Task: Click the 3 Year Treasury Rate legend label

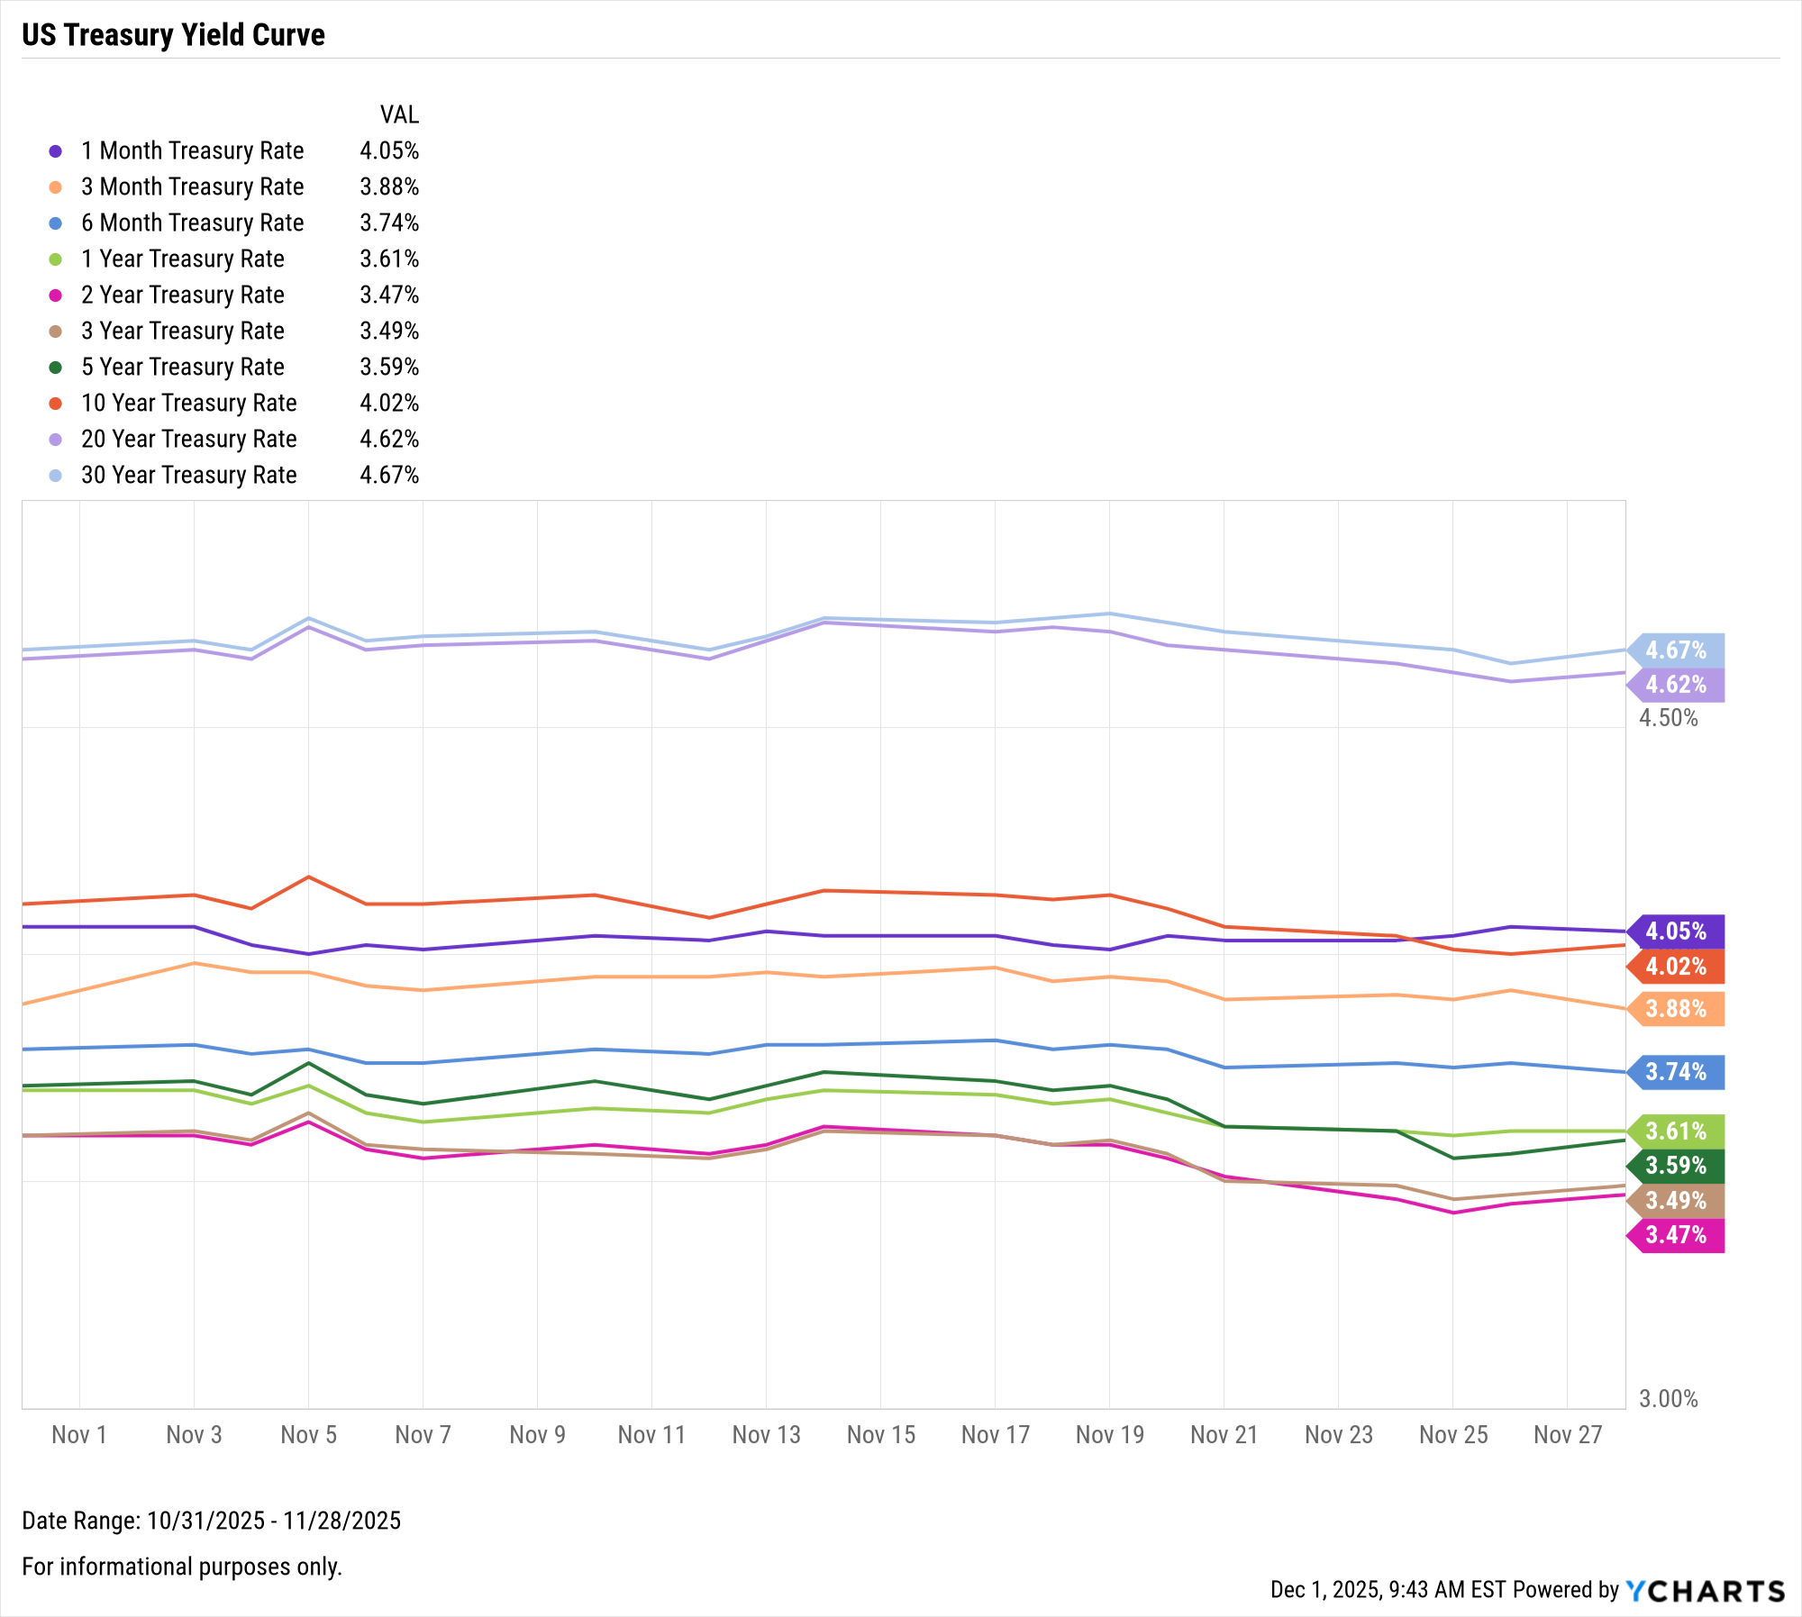Action: (x=182, y=331)
